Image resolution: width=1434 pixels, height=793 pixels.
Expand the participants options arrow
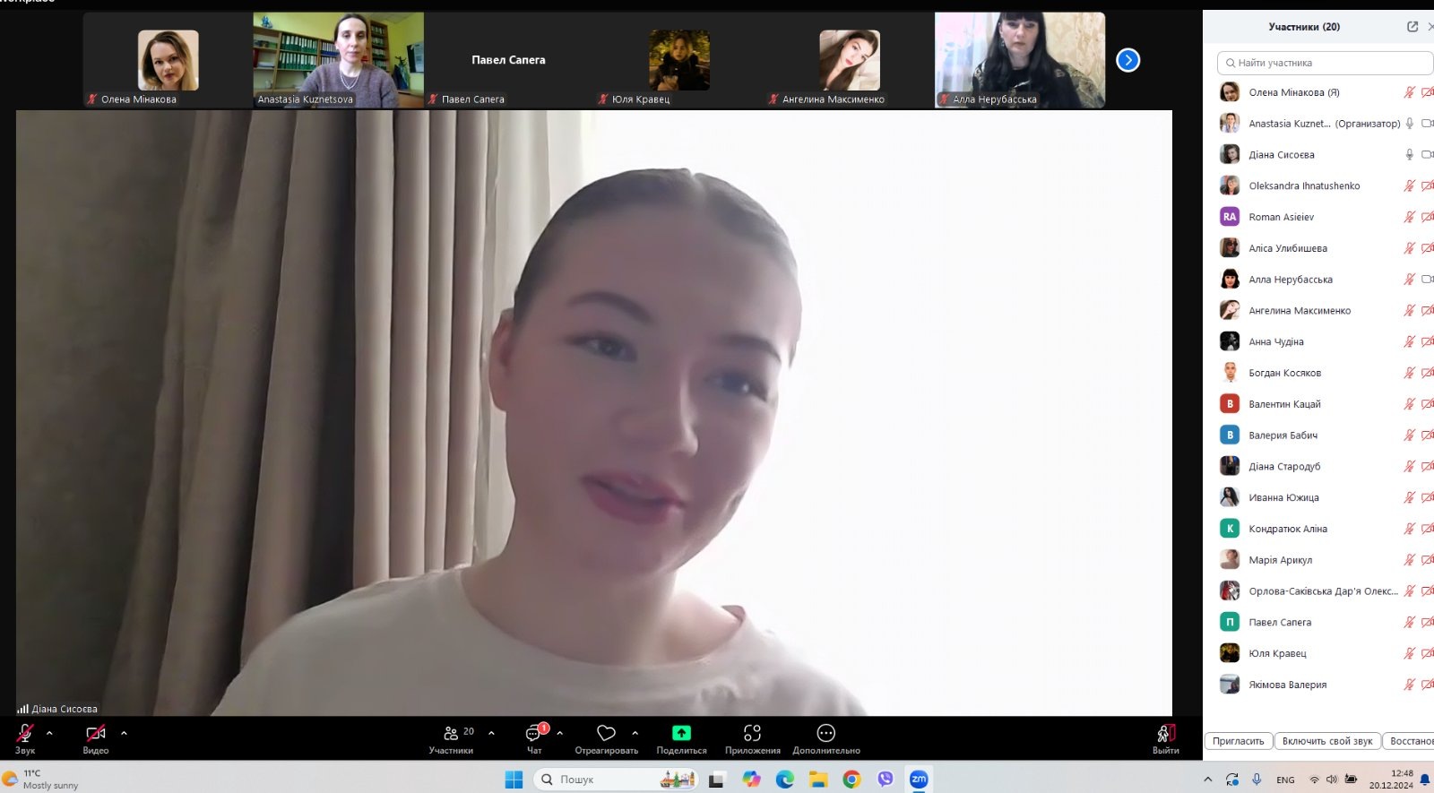point(491,733)
